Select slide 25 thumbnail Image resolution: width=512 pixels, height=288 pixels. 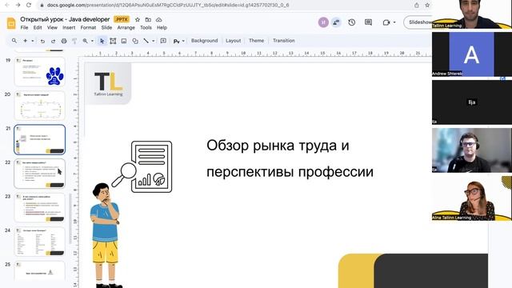click(39, 271)
